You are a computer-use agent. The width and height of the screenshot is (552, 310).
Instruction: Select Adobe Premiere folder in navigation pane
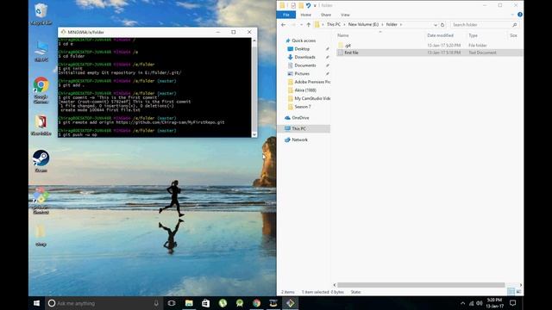point(309,82)
